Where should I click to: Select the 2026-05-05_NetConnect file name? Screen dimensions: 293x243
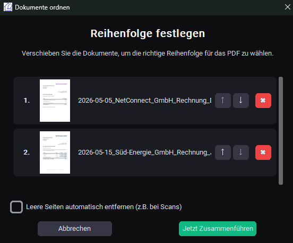pos(144,101)
